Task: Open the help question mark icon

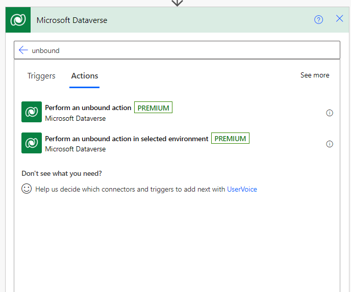Action: (318, 20)
